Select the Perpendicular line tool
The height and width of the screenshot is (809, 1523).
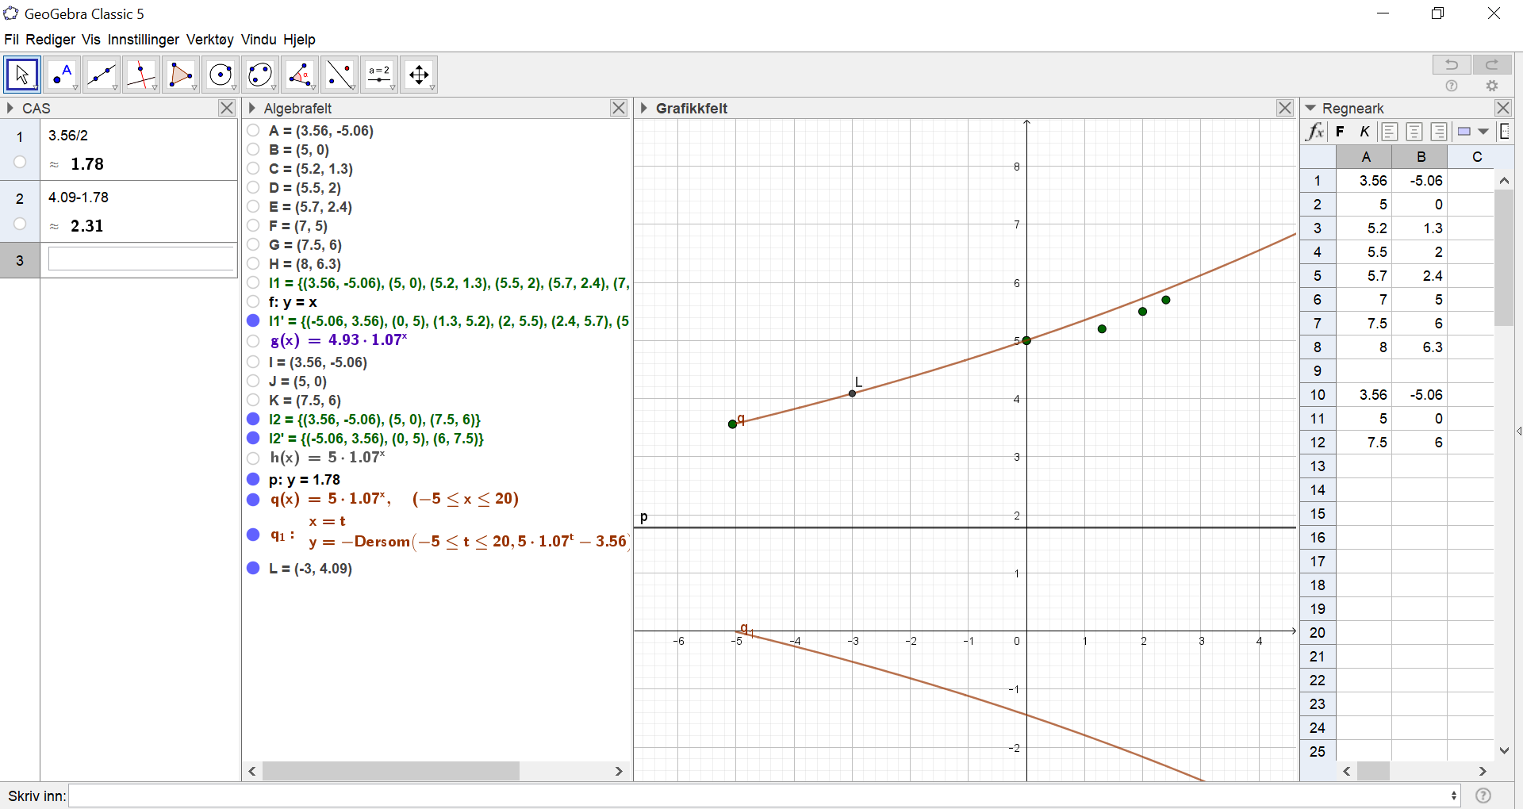pos(141,75)
